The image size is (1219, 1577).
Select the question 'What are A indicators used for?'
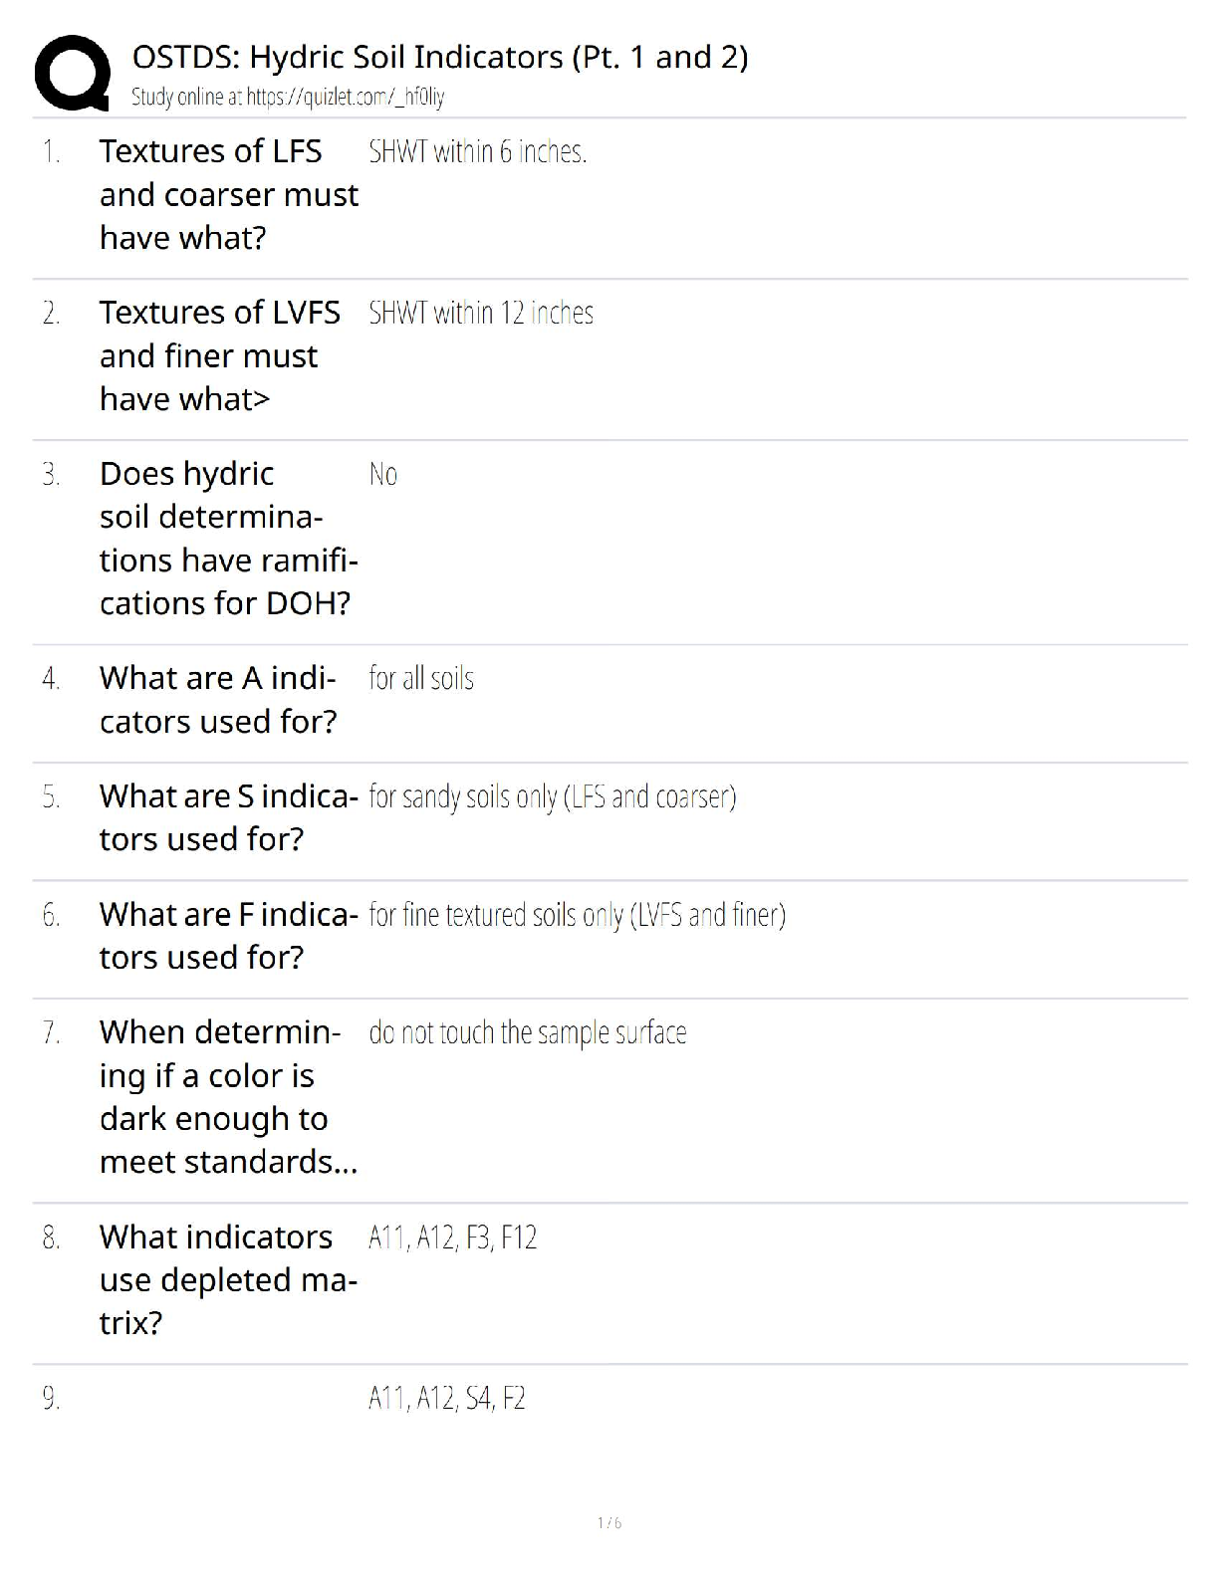(x=218, y=699)
